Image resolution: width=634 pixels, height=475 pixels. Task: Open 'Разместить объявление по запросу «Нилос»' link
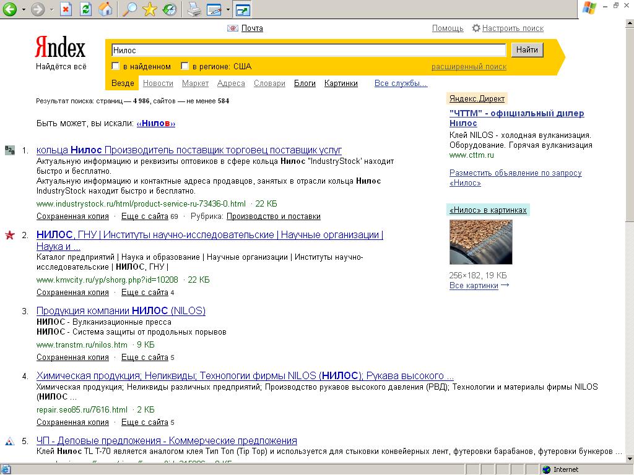coord(516,178)
